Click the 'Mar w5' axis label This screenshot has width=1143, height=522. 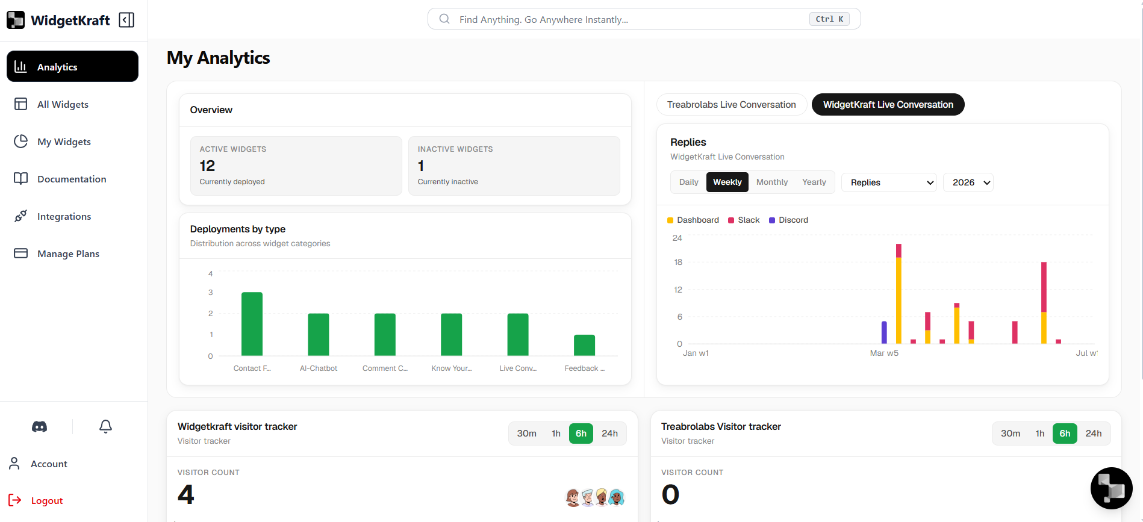tap(884, 353)
